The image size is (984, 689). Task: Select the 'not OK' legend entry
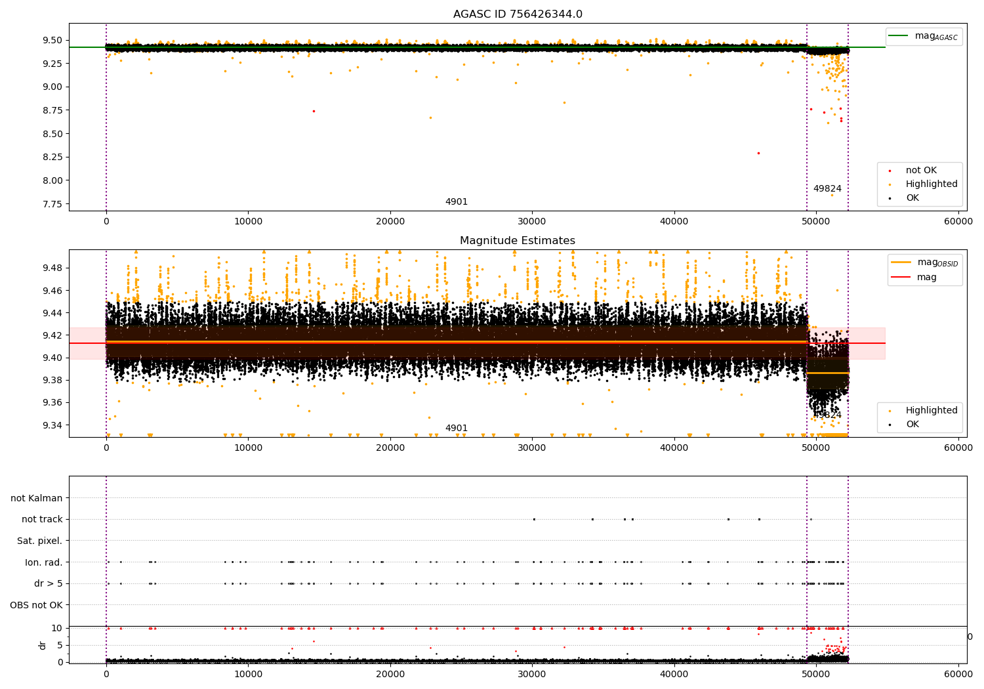921,171
